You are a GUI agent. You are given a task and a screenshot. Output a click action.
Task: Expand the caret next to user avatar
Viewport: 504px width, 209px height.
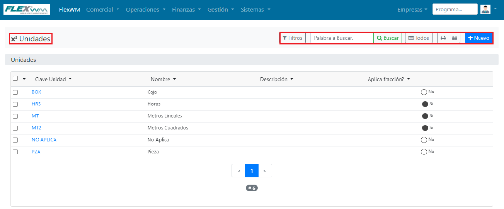coord(495,8)
